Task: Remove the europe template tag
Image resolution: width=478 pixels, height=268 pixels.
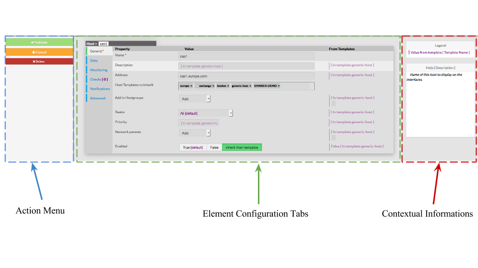Action: click(x=192, y=86)
